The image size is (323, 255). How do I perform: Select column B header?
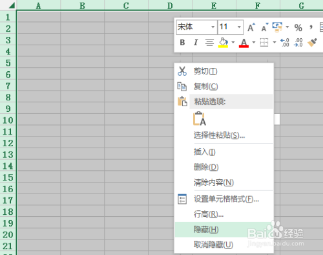[x=83, y=5]
